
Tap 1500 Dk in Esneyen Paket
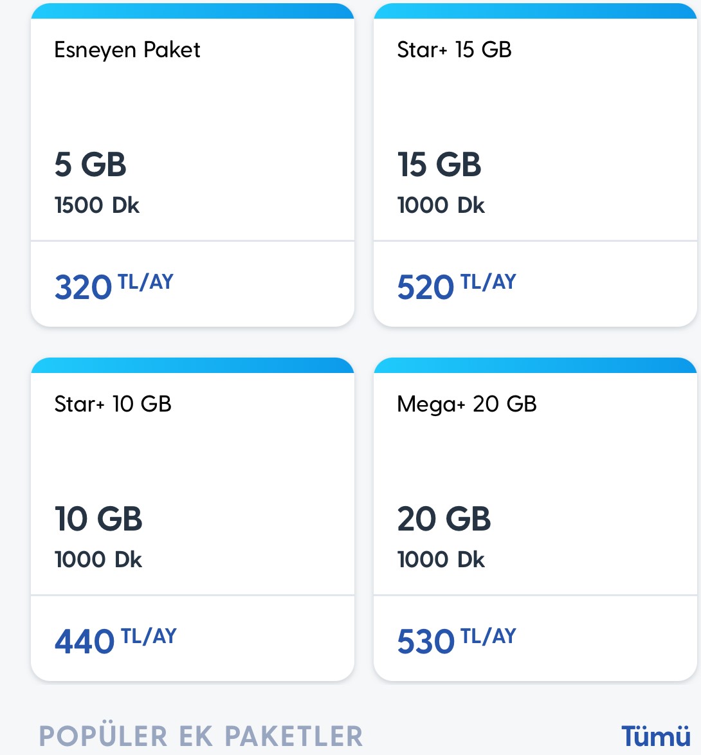point(96,205)
